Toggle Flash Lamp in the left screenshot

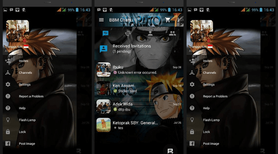(x=27, y=120)
